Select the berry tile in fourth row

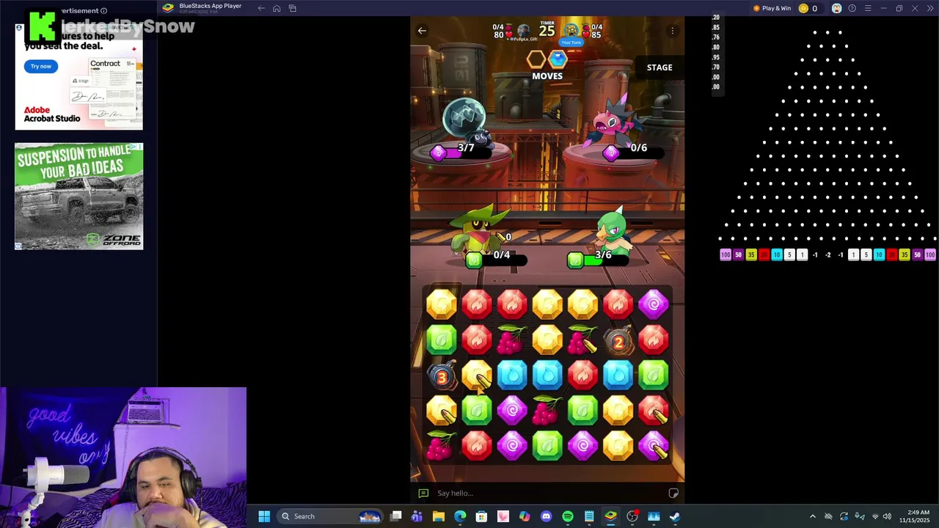click(547, 410)
